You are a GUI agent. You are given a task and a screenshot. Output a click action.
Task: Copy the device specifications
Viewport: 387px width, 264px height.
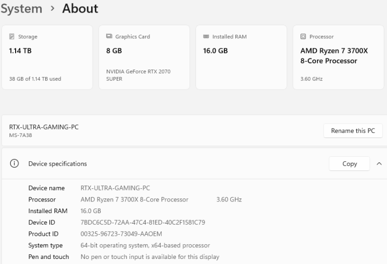(x=349, y=164)
